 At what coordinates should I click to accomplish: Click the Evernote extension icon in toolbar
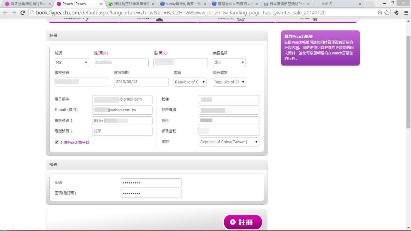397,13
